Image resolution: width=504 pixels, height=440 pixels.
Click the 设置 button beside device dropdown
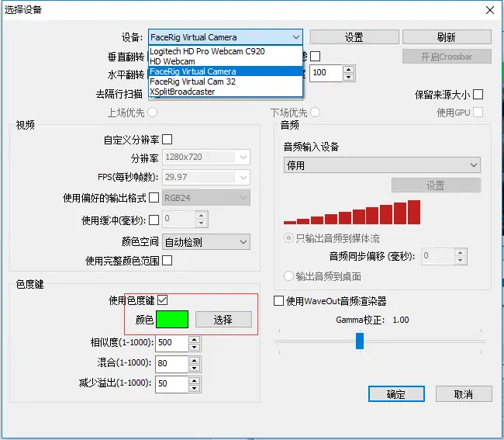point(354,37)
